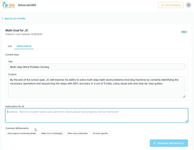Open the user profile avatar menu
The height and width of the screenshot is (150, 194).
(x=189, y=5)
